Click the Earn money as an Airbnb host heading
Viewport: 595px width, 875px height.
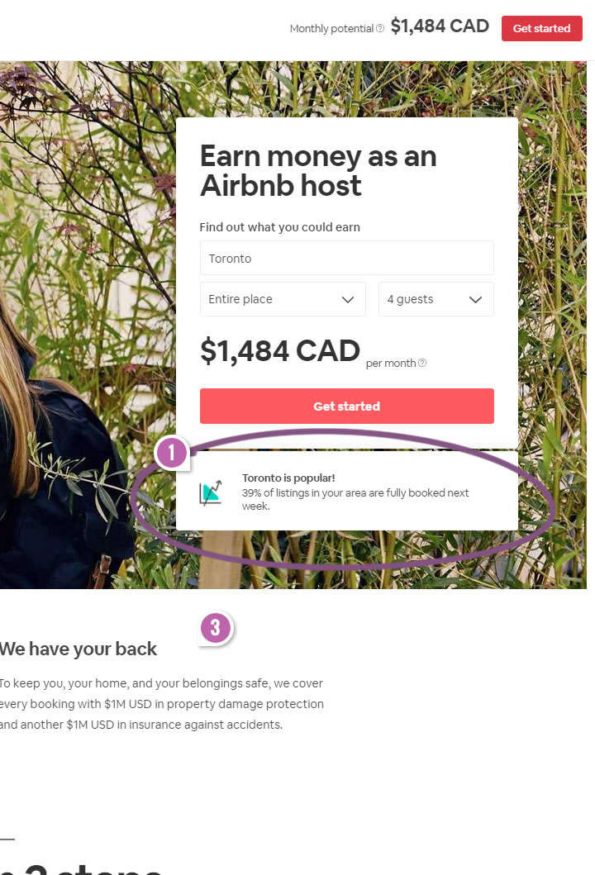318,170
